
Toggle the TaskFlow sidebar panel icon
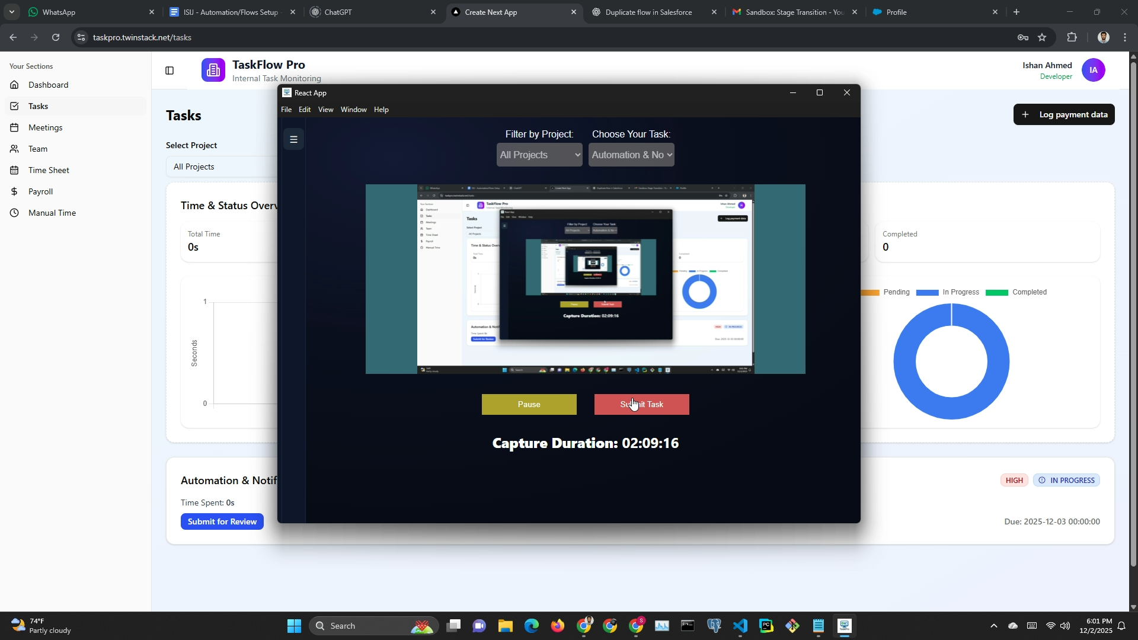170,71
